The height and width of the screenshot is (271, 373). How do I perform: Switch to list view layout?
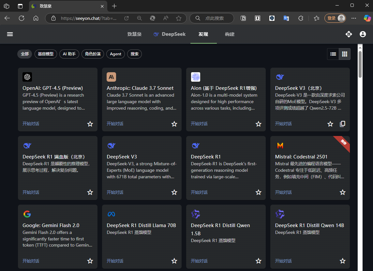click(333, 54)
